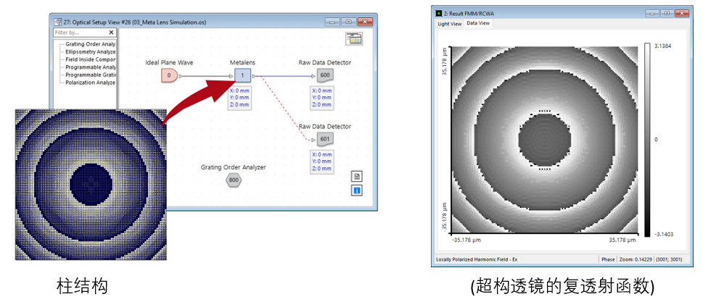Select the Grating Order Analyzer 800 hexagon

point(234,180)
